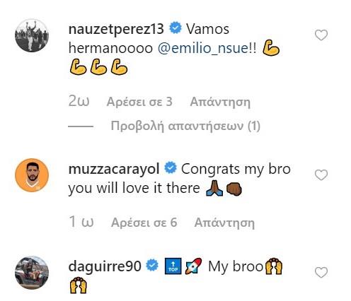The width and height of the screenshot is (351, 301).
Task: Click Απάντηση under nauzetperez13's comment
Action: coord(220,102)
